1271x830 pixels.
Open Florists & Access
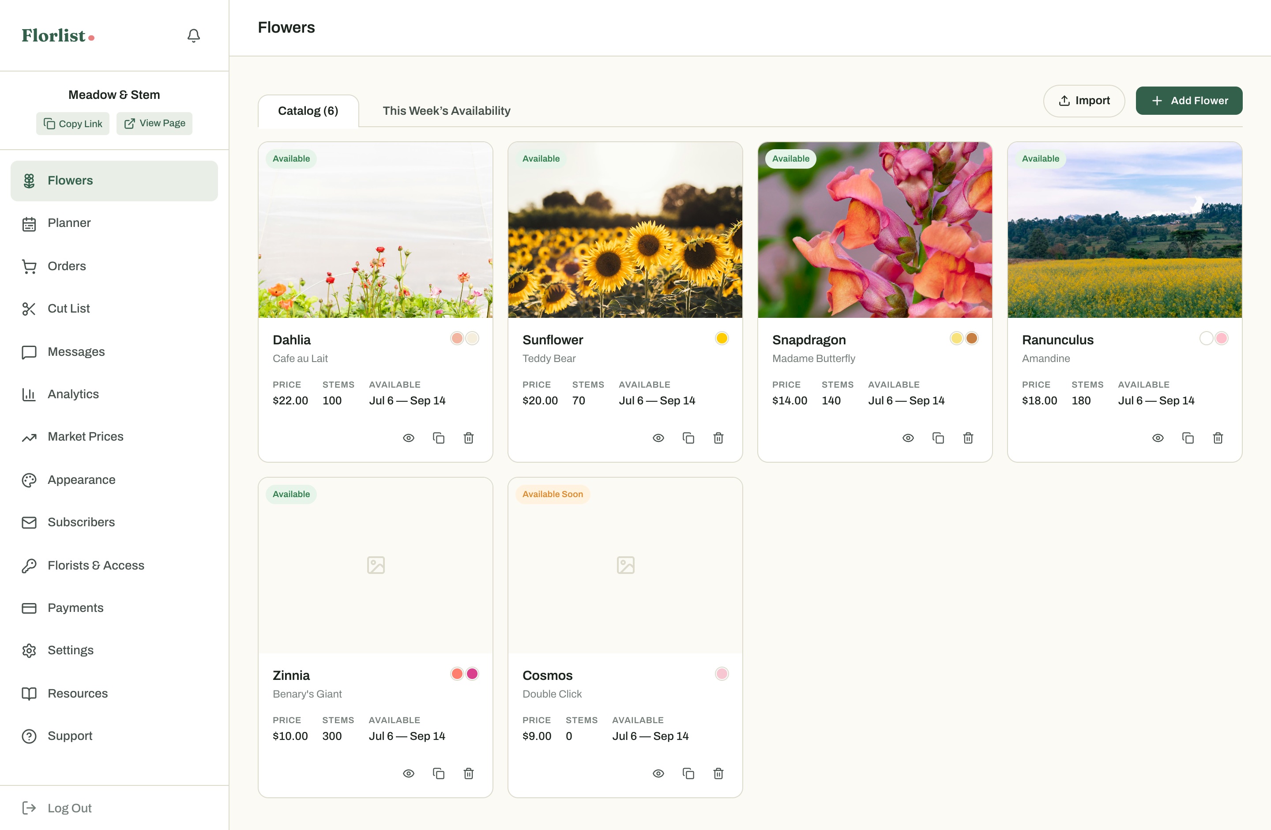(x=114, y=565)
